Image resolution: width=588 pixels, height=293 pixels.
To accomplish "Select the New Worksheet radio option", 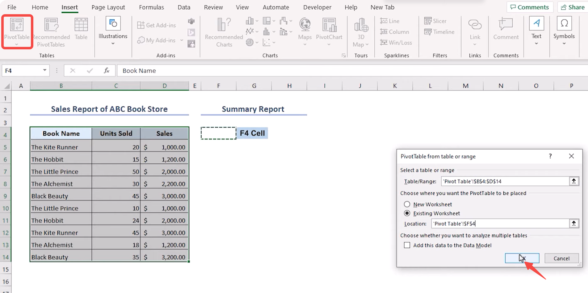I will [407, 204].
